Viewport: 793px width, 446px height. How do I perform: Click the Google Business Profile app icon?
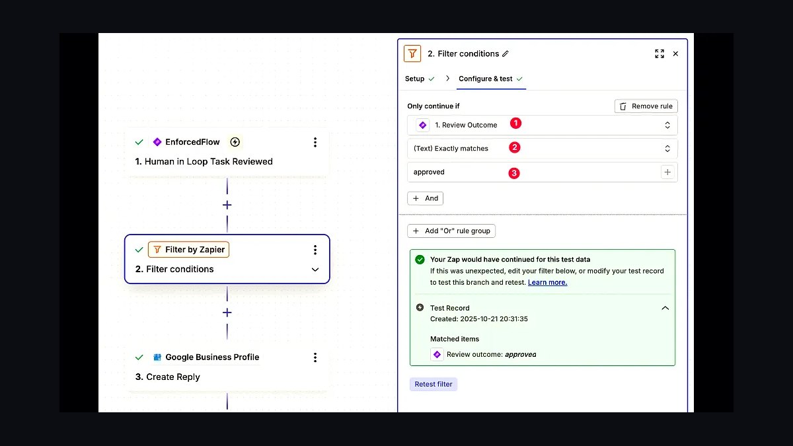(x=157, y=357)
